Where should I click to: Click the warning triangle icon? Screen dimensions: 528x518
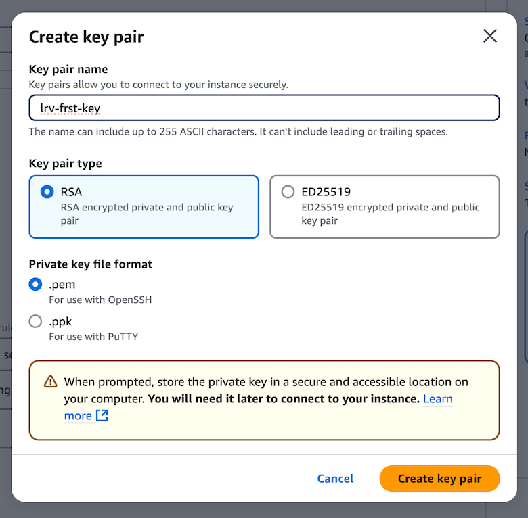(x=51, y=382)
